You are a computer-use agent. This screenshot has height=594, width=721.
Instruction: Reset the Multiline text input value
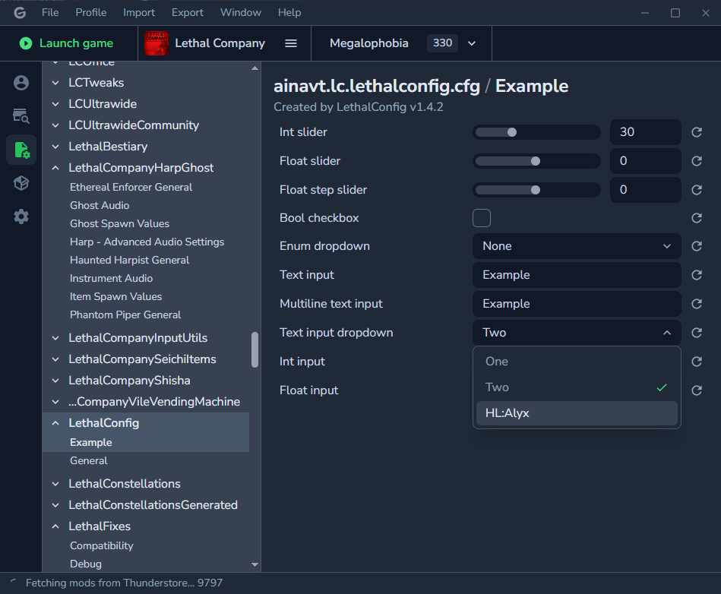click(697, 304)
